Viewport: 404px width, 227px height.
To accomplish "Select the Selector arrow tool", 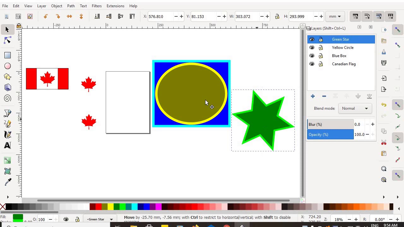I will (7, 29).
